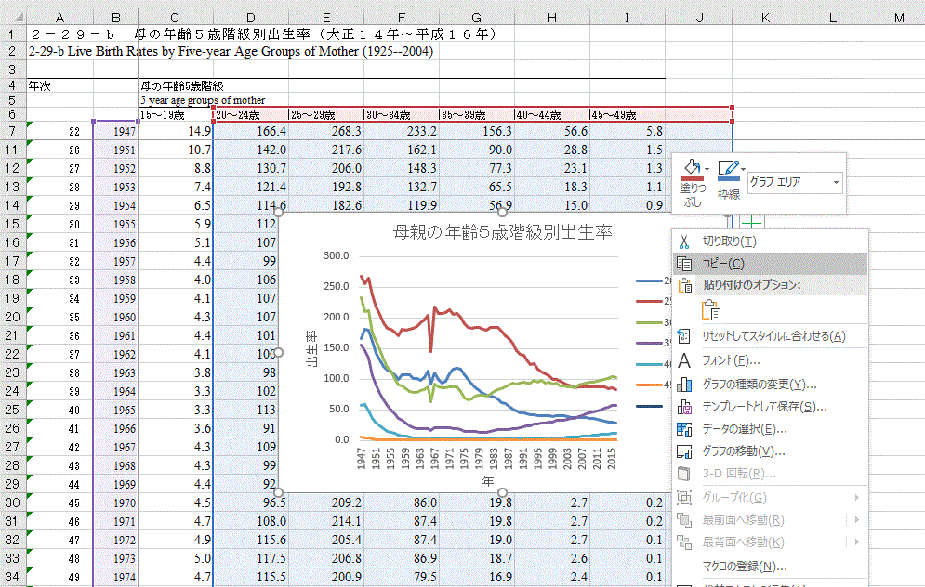The height and width of the screenshot is (587, 925).
Task: Select the vertical axis title 出生率
Action: 312,348
